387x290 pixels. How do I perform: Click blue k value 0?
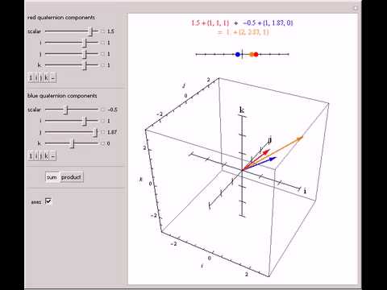point(108,143)
